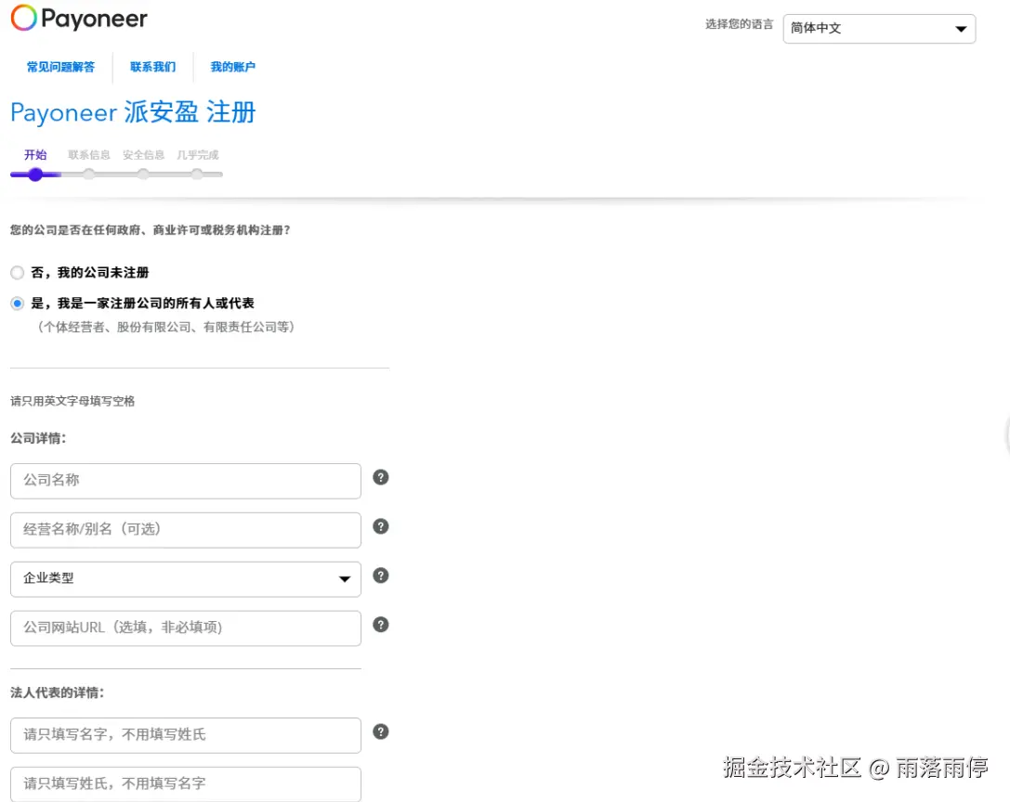Expand the 企业类型 dropdown
Screen dimensions: 1010x802
[186, 578]
